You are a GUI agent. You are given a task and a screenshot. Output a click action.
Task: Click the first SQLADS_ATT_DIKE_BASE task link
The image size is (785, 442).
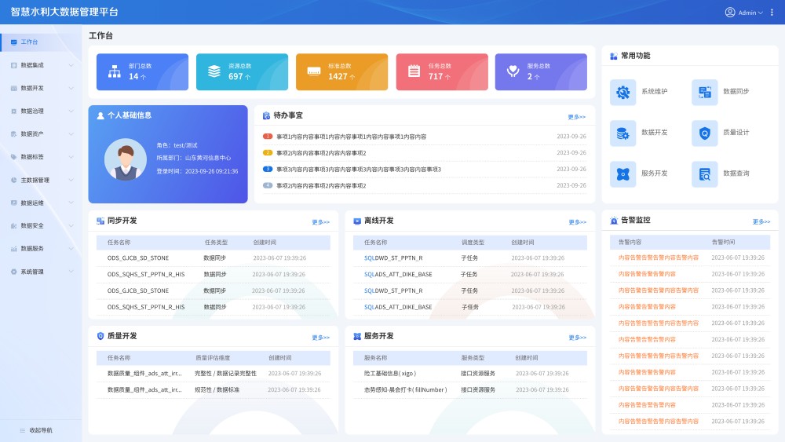(x=398, y=274)
